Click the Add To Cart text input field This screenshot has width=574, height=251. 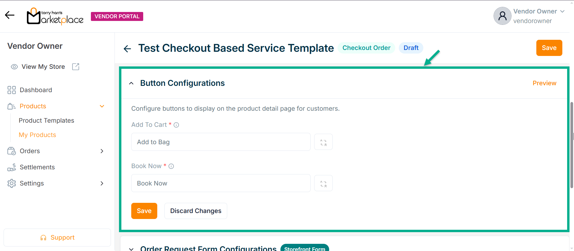tap(221, 142)
